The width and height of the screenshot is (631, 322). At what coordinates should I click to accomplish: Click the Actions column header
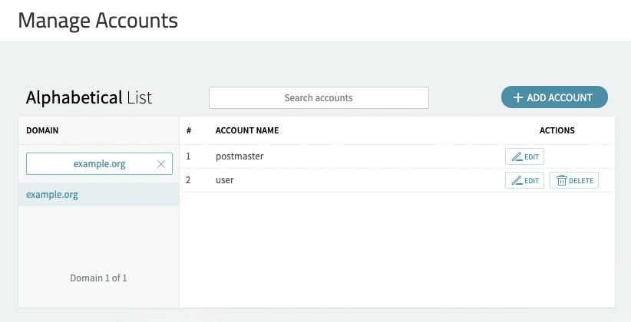tap(557, 130)
